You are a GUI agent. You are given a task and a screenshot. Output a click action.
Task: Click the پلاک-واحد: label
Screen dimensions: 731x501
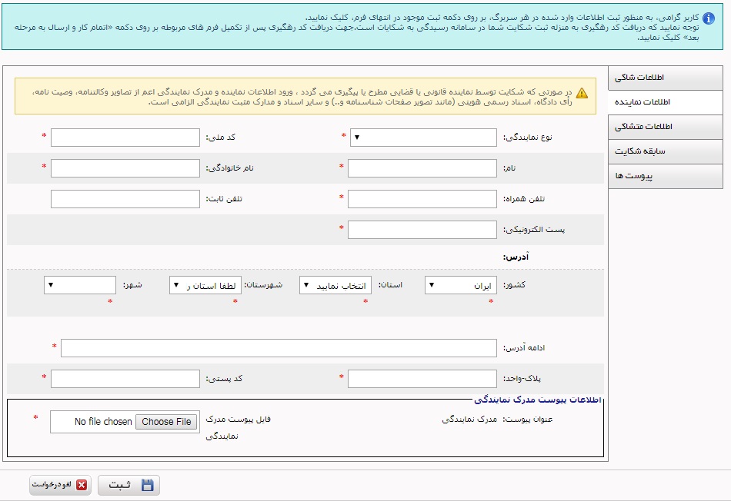522,379
